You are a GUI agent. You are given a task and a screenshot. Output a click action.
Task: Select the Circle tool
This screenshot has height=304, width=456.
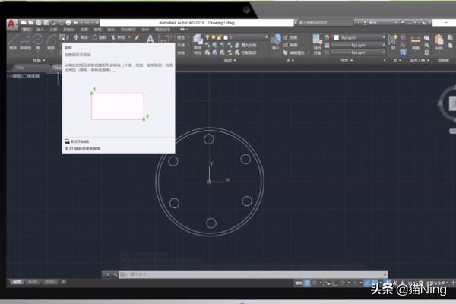point(38,42)
